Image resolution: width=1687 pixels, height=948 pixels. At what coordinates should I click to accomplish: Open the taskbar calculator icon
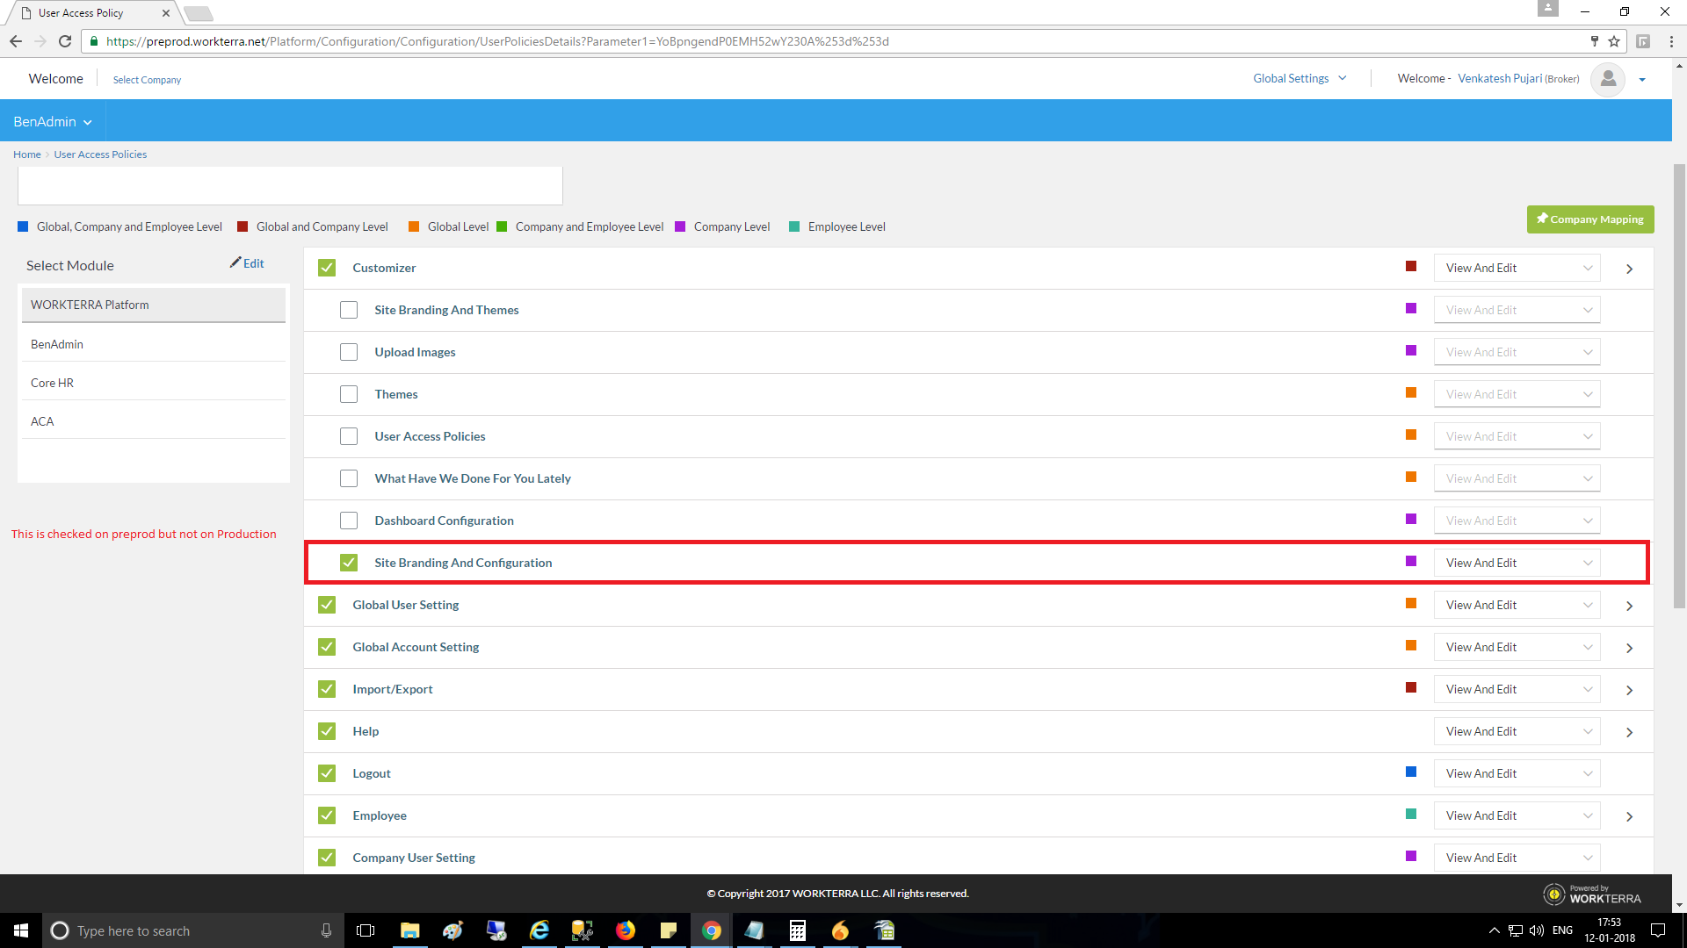797,930
